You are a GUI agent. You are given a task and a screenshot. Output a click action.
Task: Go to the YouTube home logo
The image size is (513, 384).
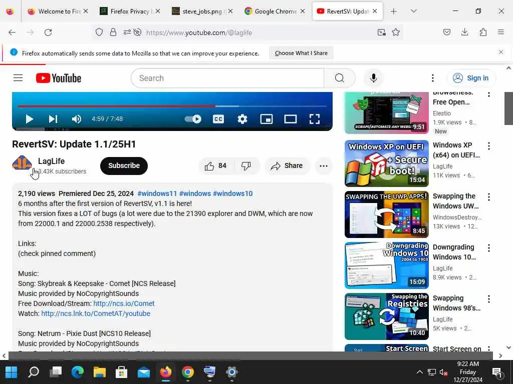[x=59, y=78]
